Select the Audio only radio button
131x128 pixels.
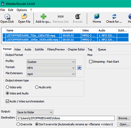tap(37, 87)
